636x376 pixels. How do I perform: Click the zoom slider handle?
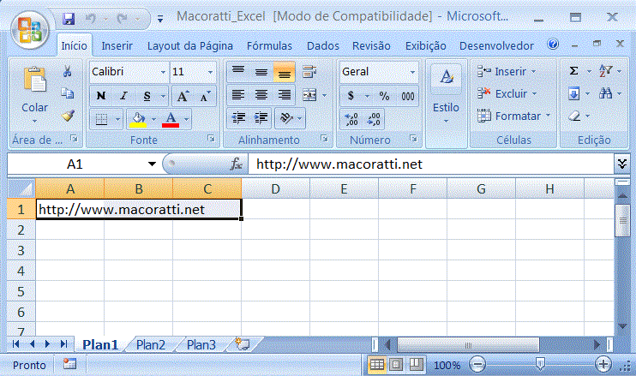coord(540,364)
